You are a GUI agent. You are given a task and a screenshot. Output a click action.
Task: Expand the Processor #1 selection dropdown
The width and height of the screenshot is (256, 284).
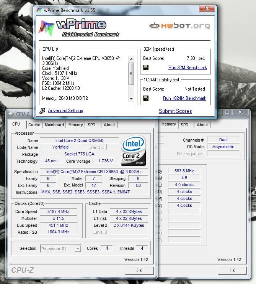click(x=78, y=249)
